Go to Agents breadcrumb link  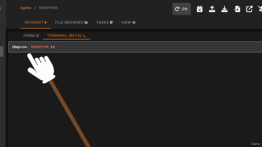(25, 8)
